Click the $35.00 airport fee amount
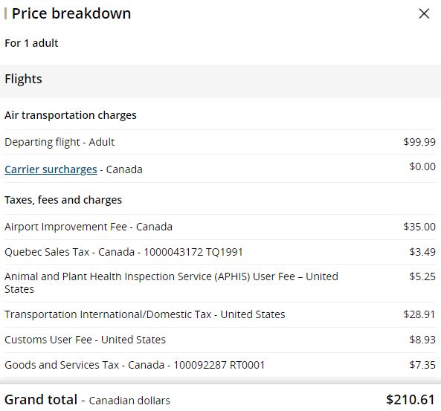Image resolution: width=441 pixels, height=411 pixels. click(x=419, y=227)
